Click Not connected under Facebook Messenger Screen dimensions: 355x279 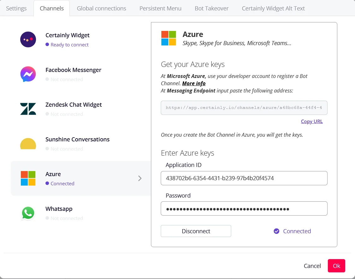[67, 80]
